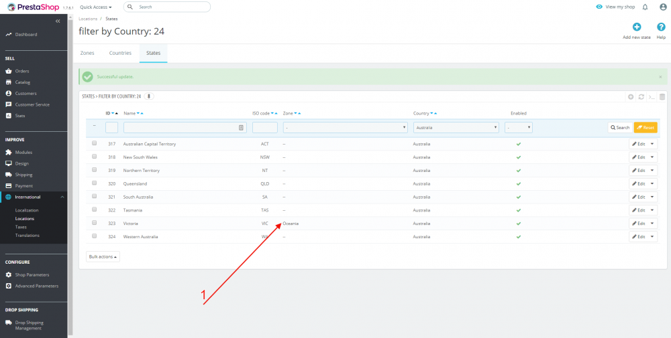Collapse the International menu section

62,197
